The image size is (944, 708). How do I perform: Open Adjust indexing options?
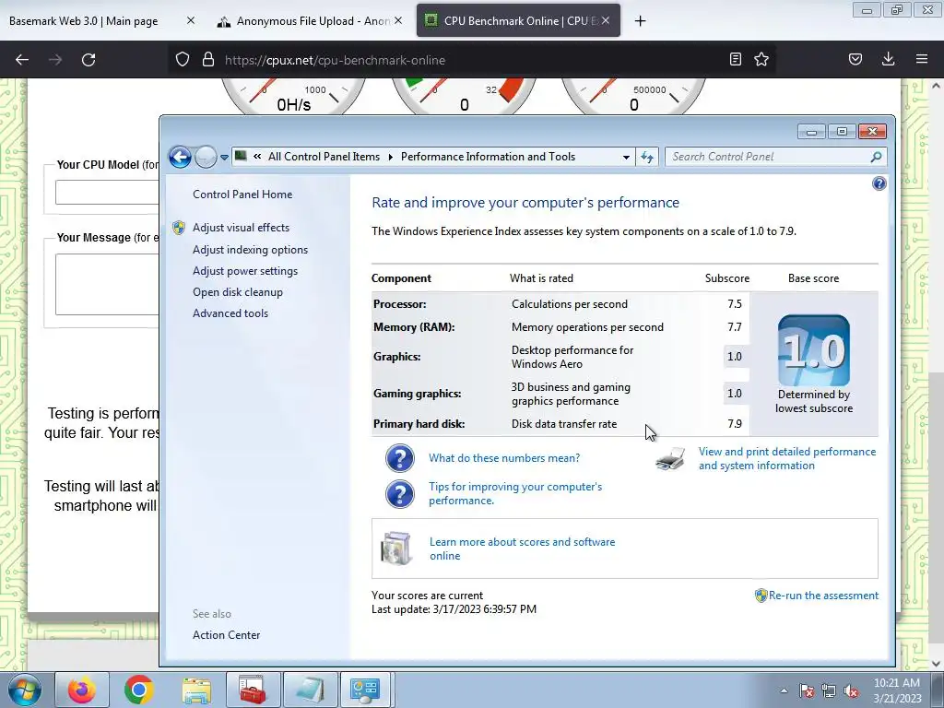250,250
